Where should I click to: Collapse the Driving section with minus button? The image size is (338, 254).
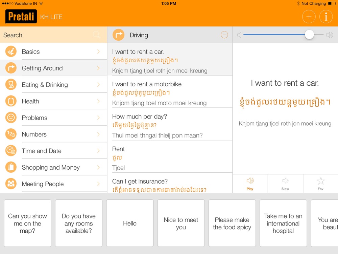tap(224, 35)
